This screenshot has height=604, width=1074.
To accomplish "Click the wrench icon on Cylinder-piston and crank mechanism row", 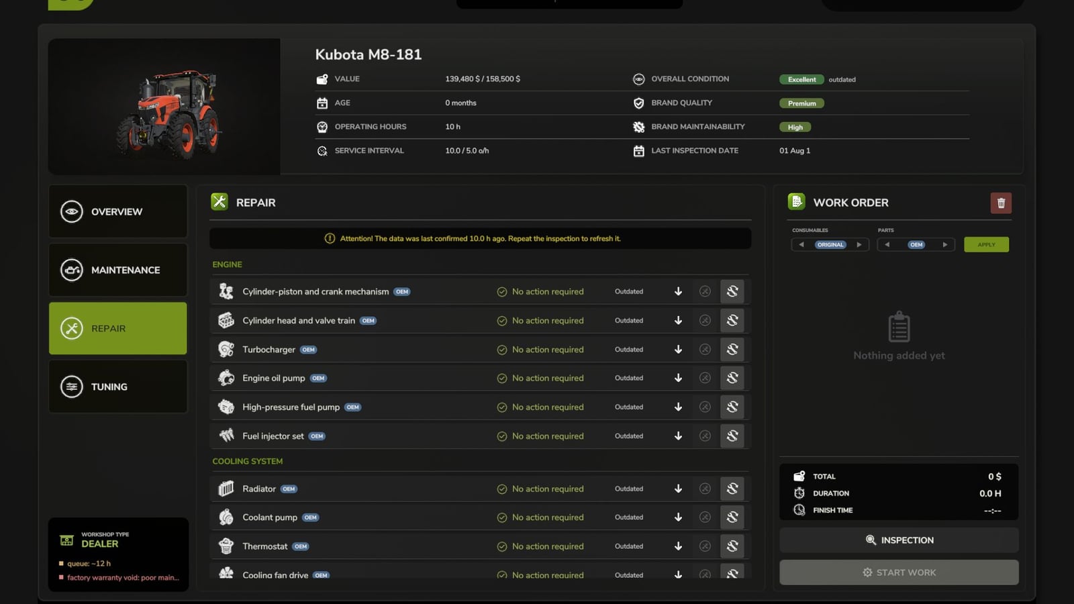I will point(732,291).
